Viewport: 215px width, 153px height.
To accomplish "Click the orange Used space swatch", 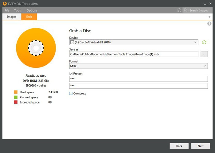I will point(16,92).
